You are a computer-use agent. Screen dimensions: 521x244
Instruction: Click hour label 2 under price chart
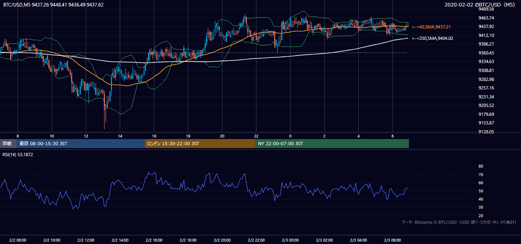324,135
